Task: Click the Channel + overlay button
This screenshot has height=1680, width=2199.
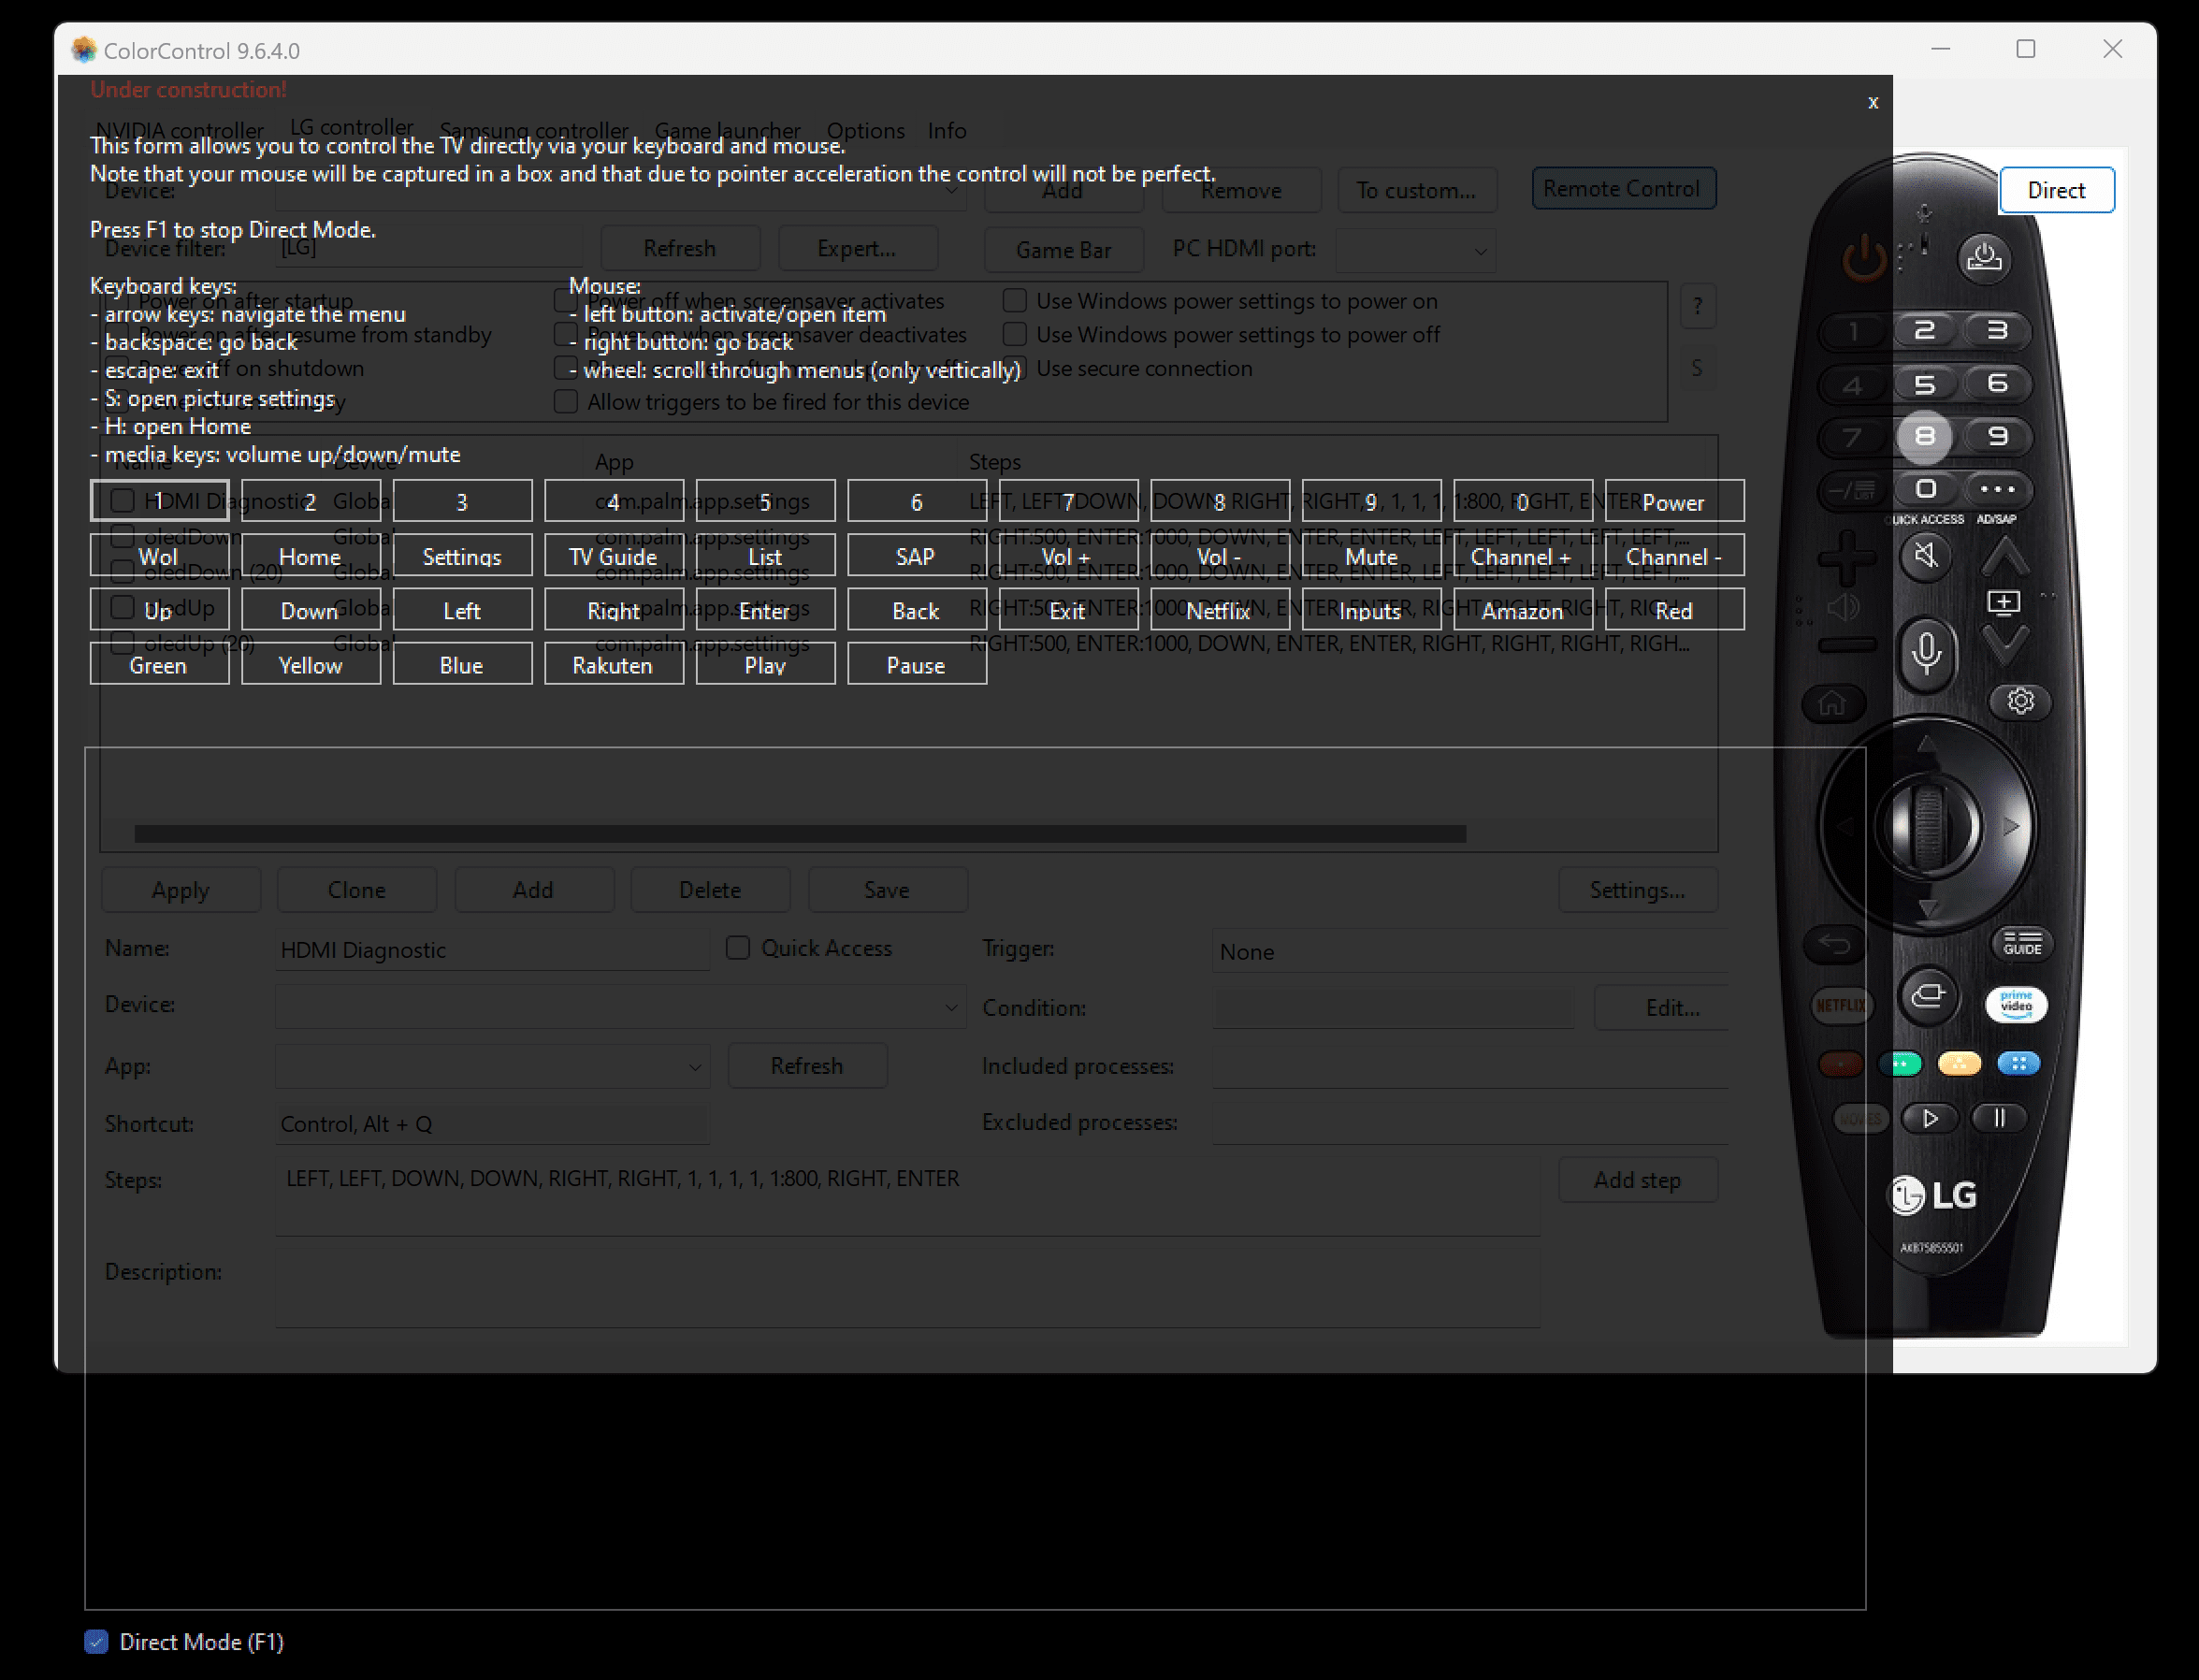Action: coord(1522,556)
